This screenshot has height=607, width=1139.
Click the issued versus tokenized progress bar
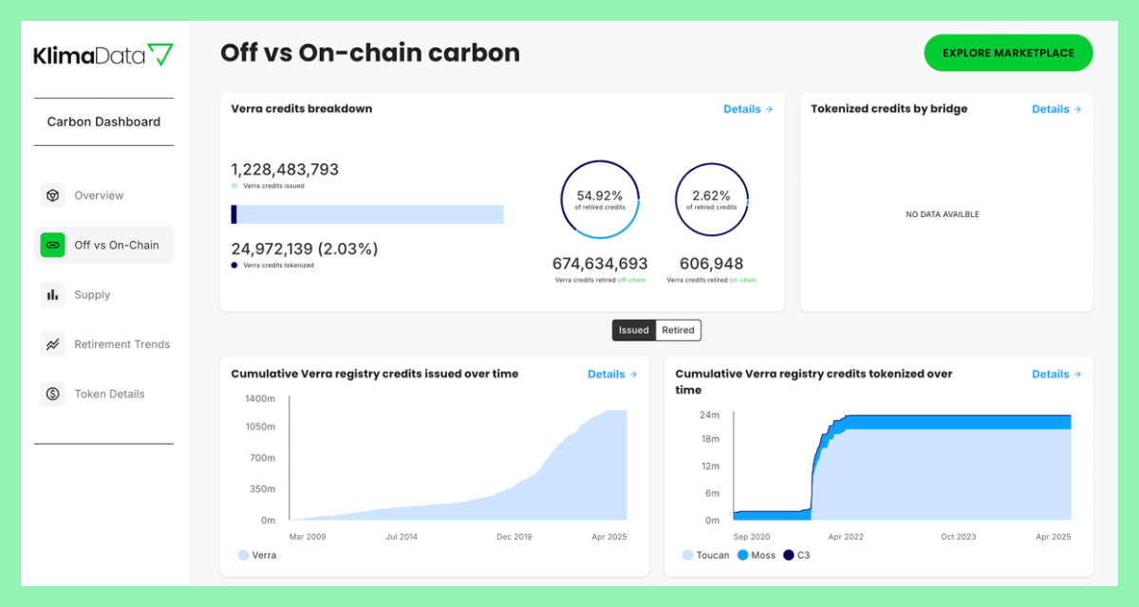click(x=367, y=214)
